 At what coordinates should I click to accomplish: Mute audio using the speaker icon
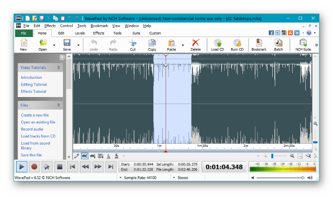[252, 178]
